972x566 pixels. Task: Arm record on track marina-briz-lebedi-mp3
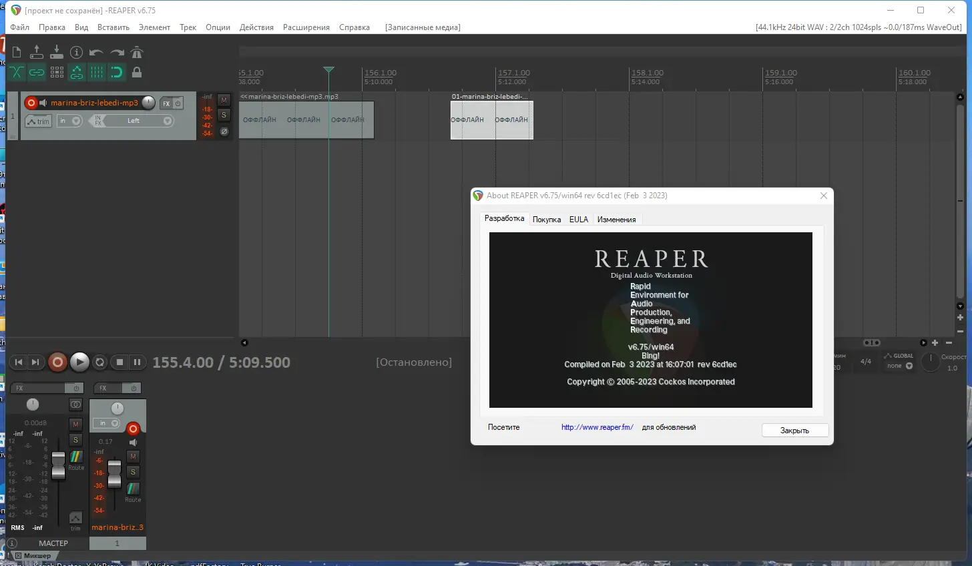(31, 103)
